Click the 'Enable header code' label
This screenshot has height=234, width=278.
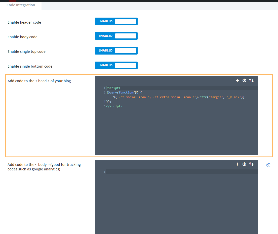click(24, 23)
